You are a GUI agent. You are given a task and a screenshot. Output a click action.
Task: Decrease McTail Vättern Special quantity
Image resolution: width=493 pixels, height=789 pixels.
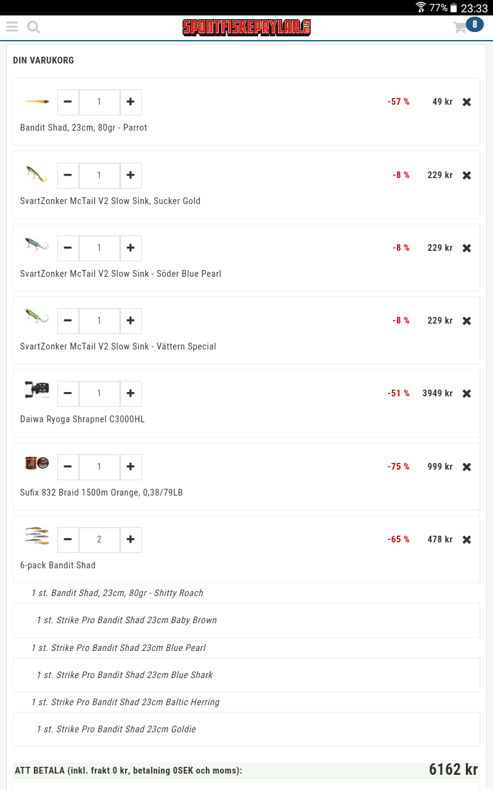(x=68, y=321)
